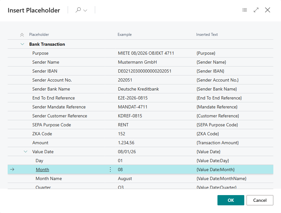The height and width of the screenshot is (213, 281).
Task: Select the SEPA Purpose Code row
Action: tap(140, 125)
